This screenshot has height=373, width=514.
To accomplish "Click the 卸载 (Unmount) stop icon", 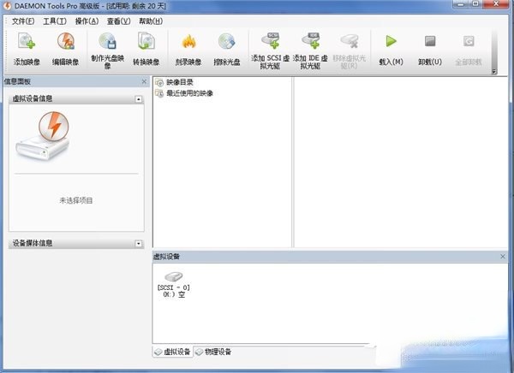I will point(430,41).
